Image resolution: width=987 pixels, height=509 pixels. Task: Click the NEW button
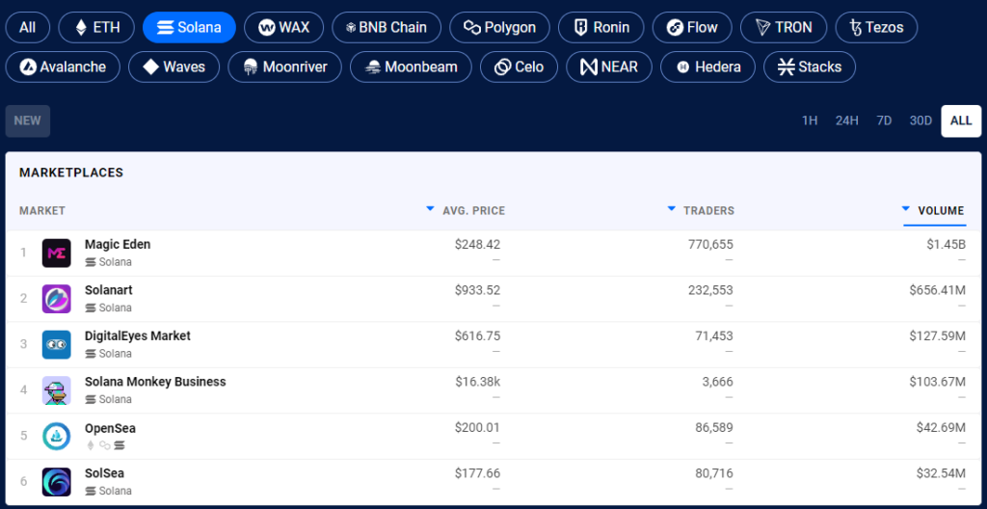28,121
